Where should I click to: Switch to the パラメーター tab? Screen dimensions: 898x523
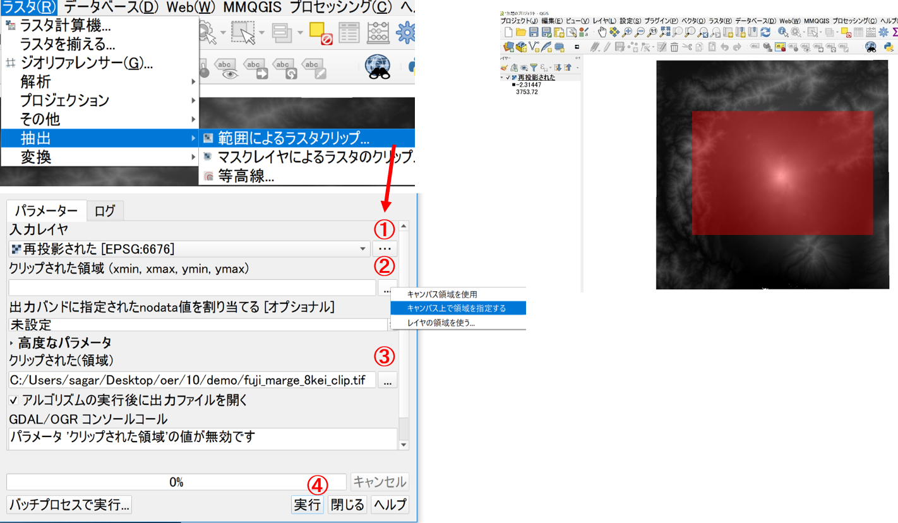(46, 211)
